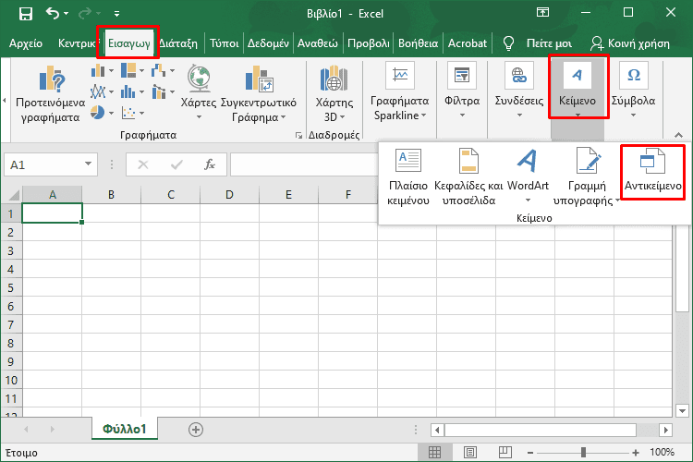Viewport: 693px width, 462px height.
Task: Insert a column or bar chart
Action: pyautogui.click(x=102, y=70)
